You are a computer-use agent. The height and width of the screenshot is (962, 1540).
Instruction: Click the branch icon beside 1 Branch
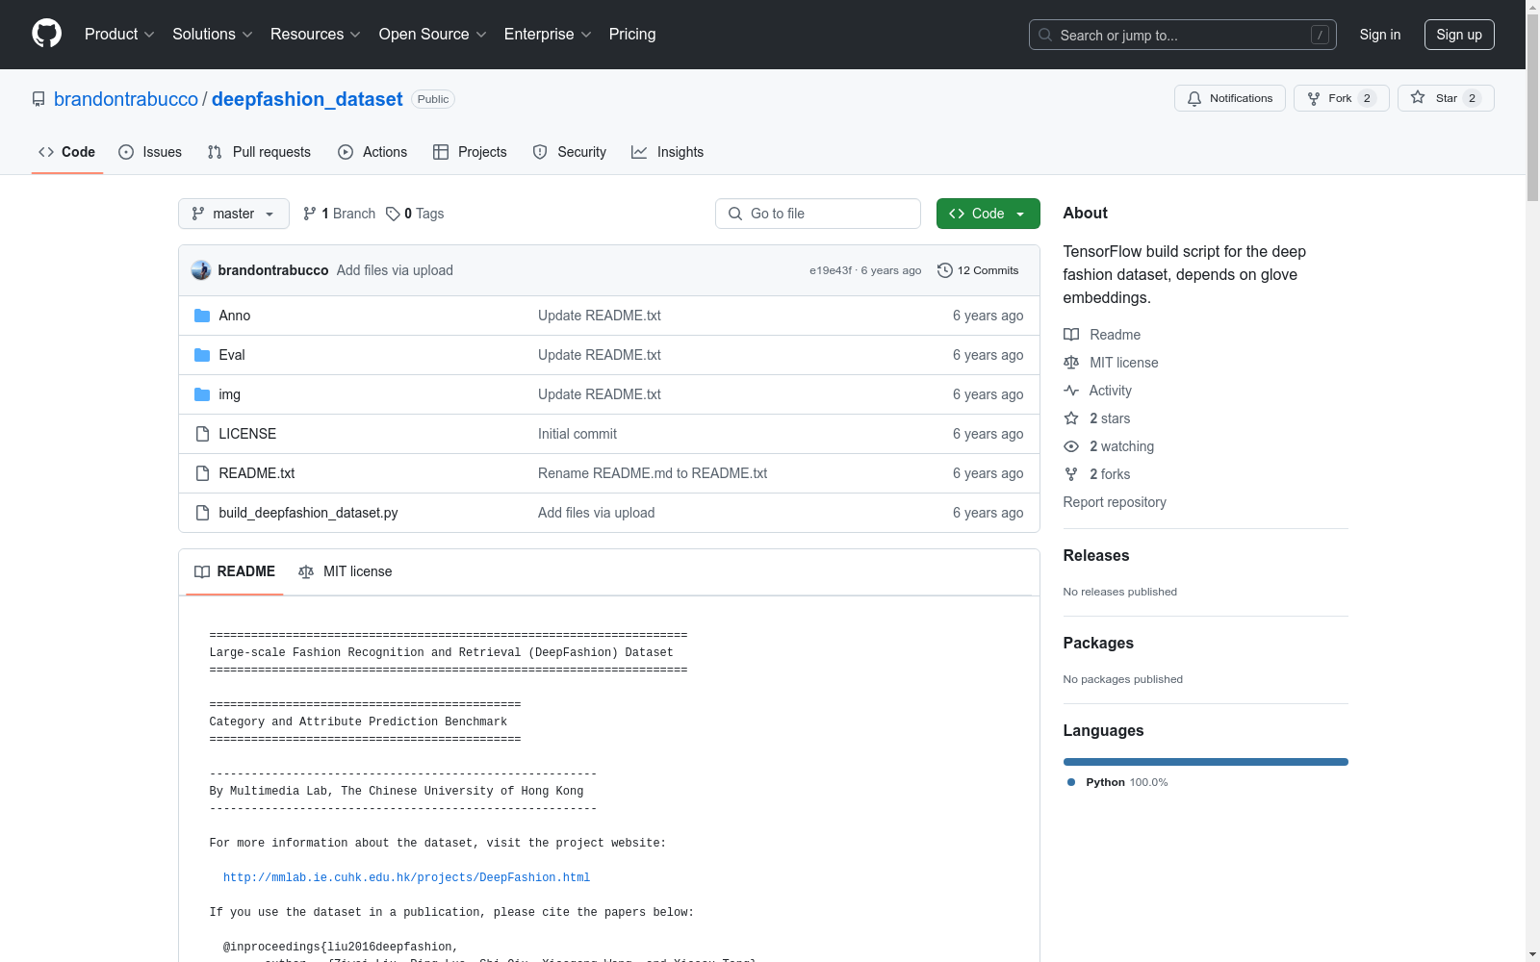coord(310,214)
